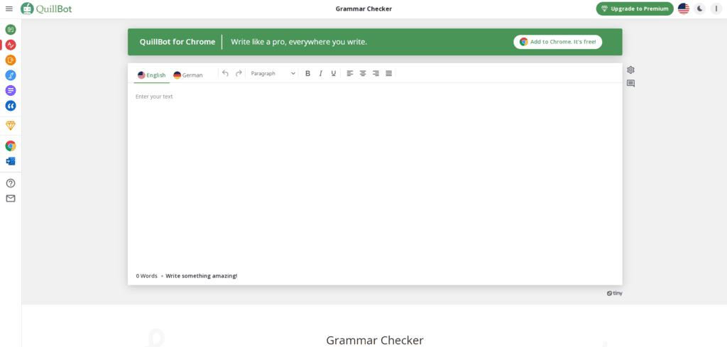Click the Redo arrow in editor toolbar

coord(239,73)
